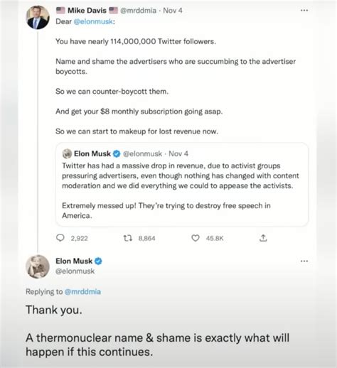Open the @mrddmia link in Replying to
Viewport: 337px width, 368px height.
(x=82, y=291)
